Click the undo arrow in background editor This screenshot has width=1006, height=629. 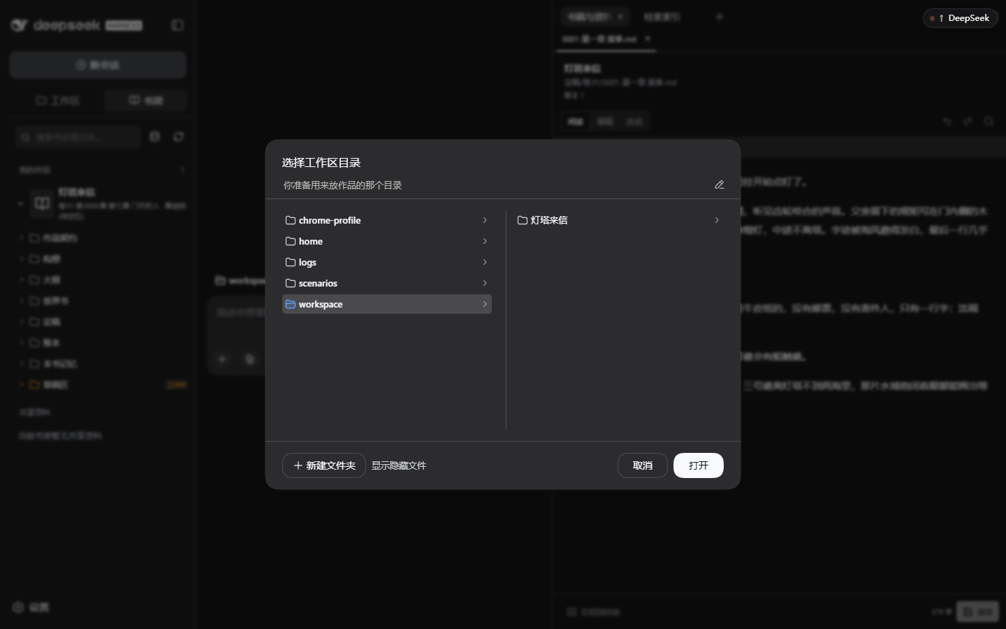click(x=947, y=122)
